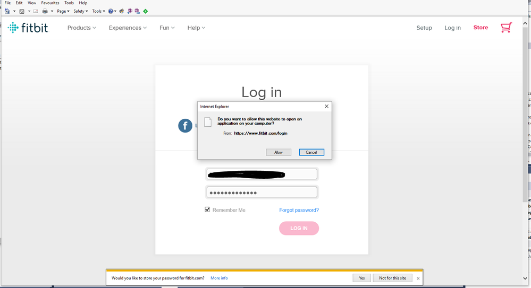531x288 pixels.
Task: Click More info in password prompt
Action: tap(219, 278)
